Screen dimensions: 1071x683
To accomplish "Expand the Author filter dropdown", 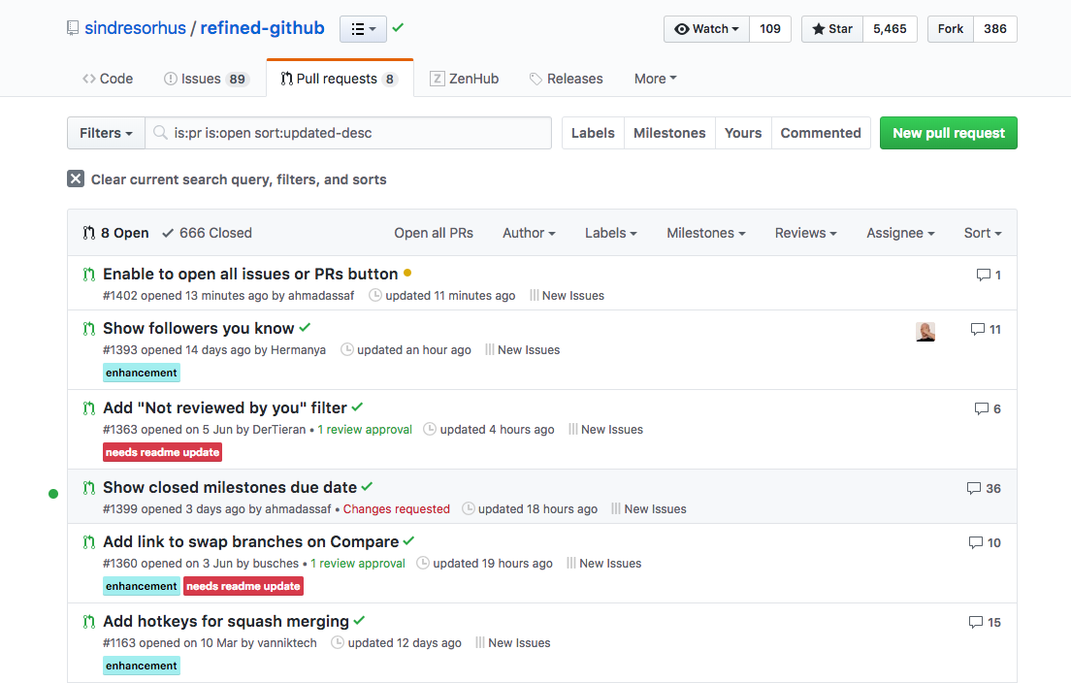I will [529, 233].
